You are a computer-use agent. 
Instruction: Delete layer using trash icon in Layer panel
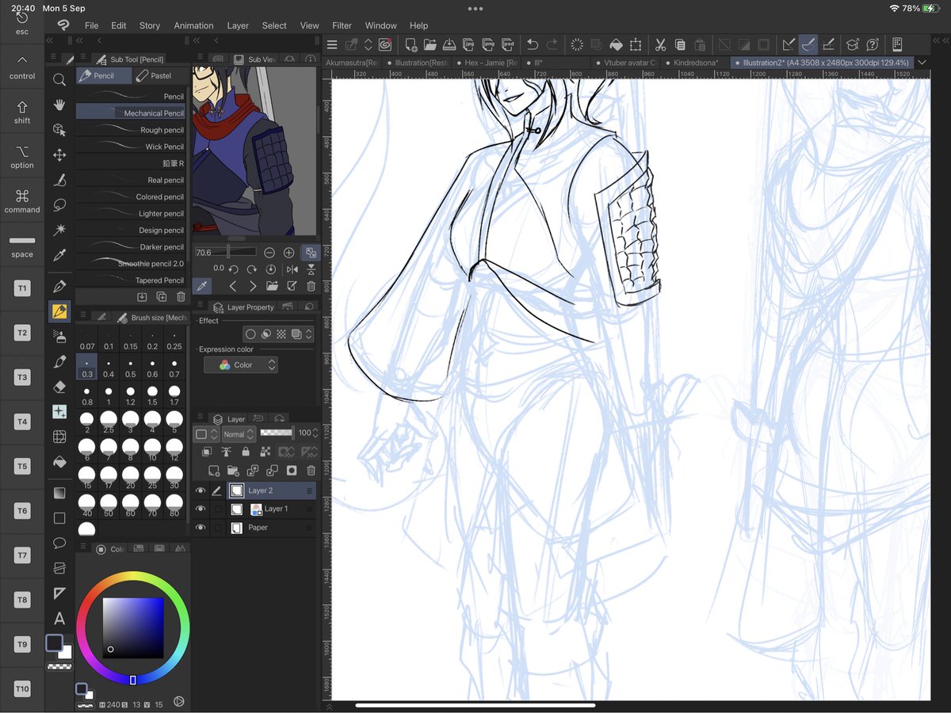(311, 471)
